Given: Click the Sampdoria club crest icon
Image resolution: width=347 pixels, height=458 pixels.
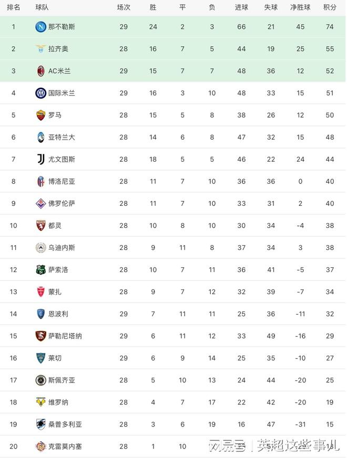Looking at the screenshot, I should 40,424.
